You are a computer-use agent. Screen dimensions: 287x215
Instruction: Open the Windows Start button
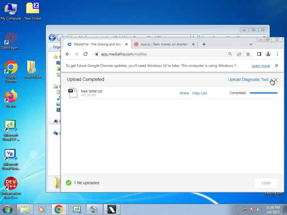coord(8,209)
